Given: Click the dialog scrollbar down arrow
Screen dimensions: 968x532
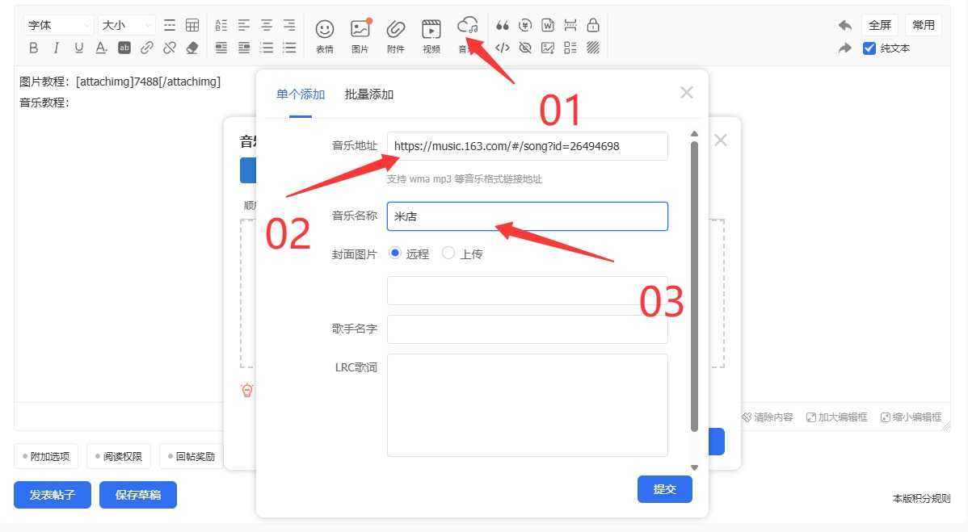Looking at the screenshot, I should click(695, 468).
